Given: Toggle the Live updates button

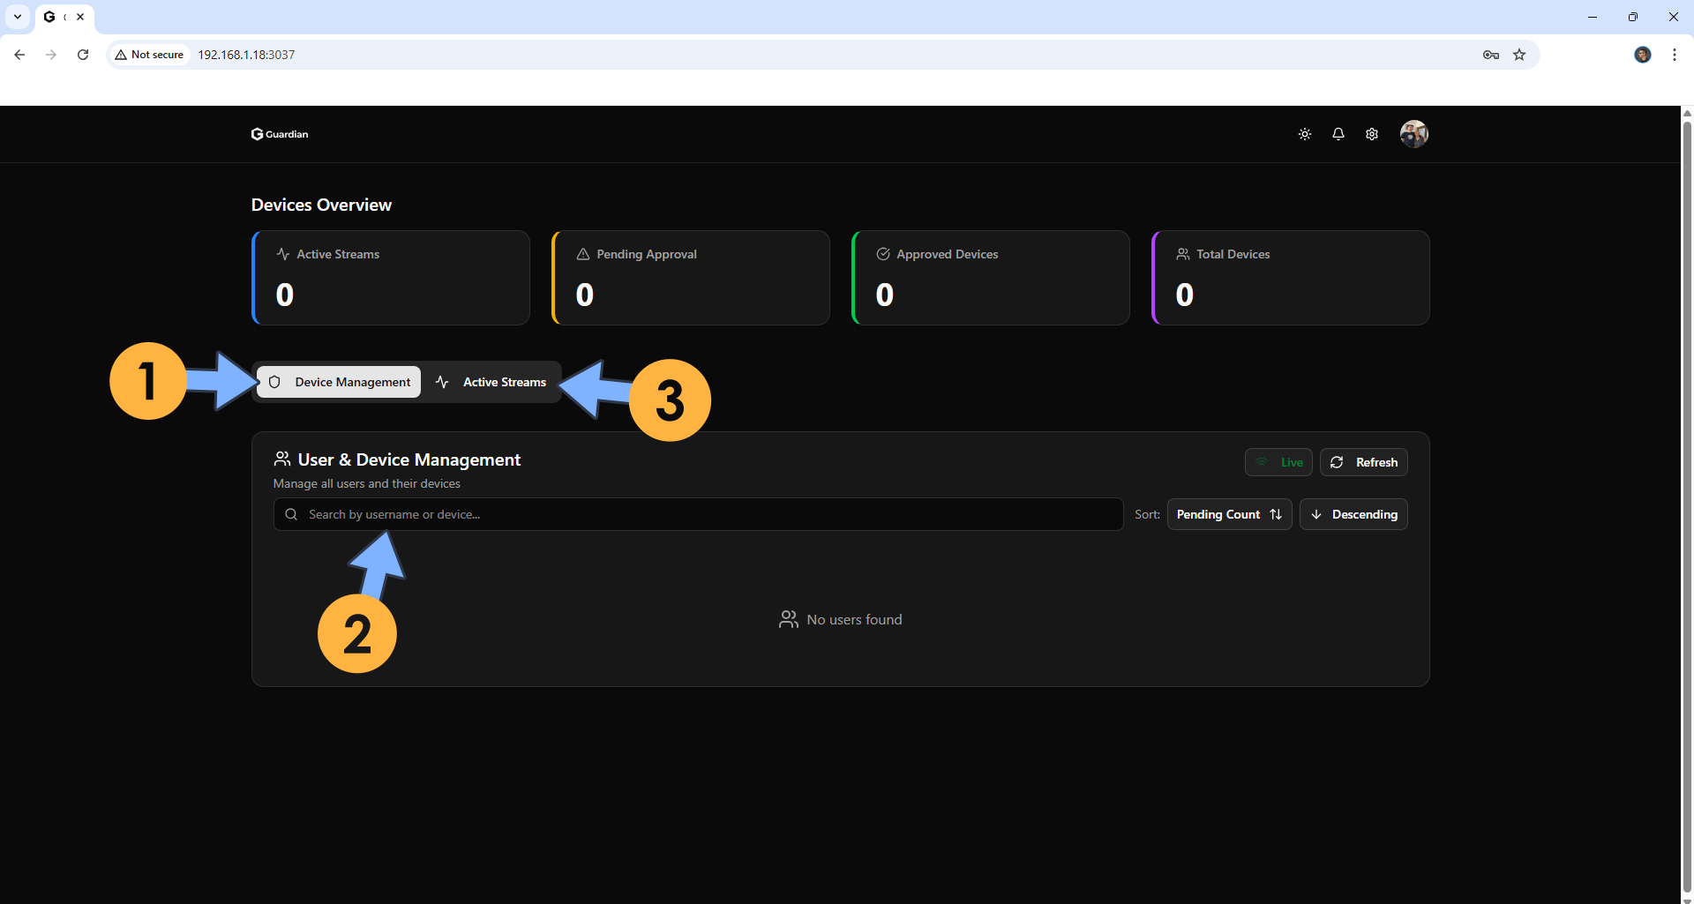Looking at the screenshot, I should (x=1278, y=462).
